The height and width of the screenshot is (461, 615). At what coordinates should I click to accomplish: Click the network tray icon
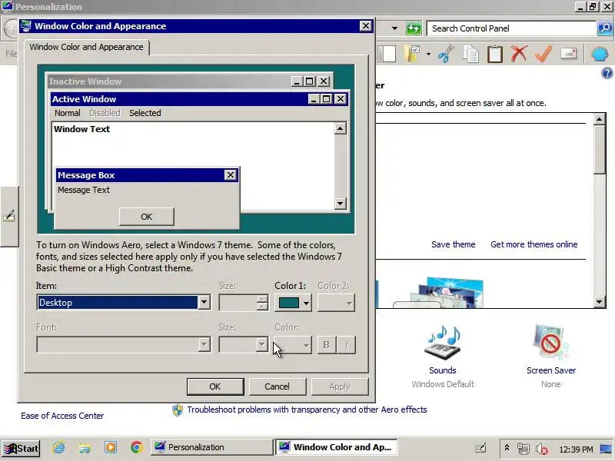524,449
